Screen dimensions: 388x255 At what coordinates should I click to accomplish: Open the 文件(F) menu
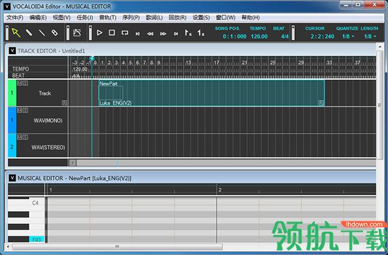coord(15,17)
